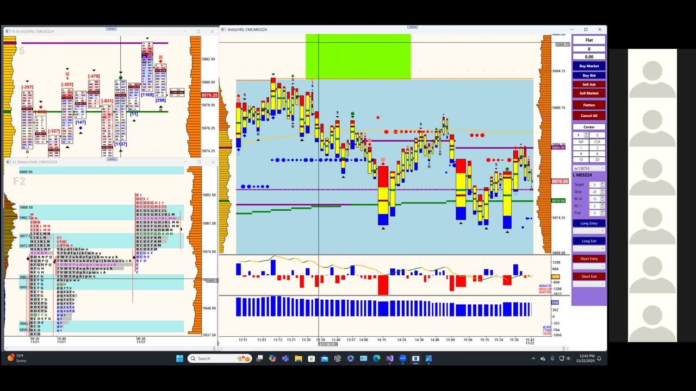This screenshot has height=391, width=696.
Task: Click the top drag handle of F5 chart
Action: point(111,28)
